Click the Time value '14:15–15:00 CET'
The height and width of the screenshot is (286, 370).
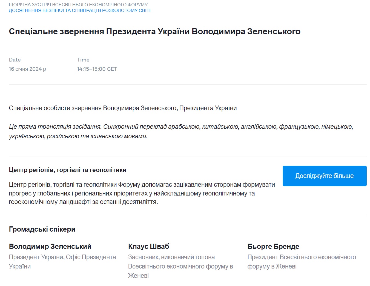97,69
